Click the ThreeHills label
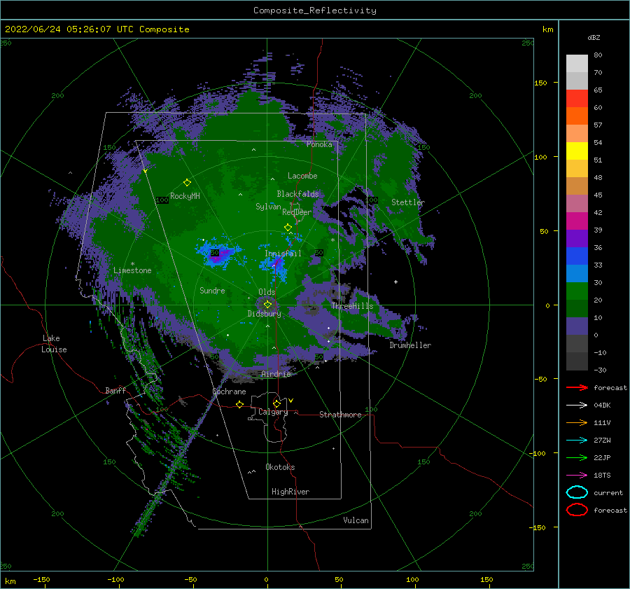 [x=352, y=306]
